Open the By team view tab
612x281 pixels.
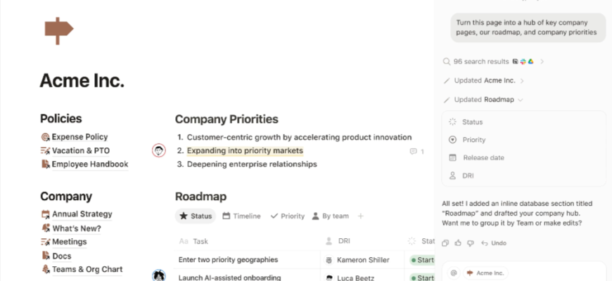pos(331,216)
